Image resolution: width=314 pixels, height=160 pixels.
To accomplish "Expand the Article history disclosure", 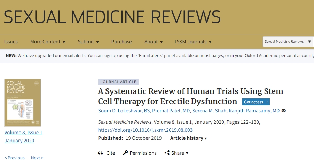I will pos(188,138).
